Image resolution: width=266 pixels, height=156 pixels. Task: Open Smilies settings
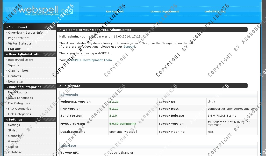[x=13, y=147]
